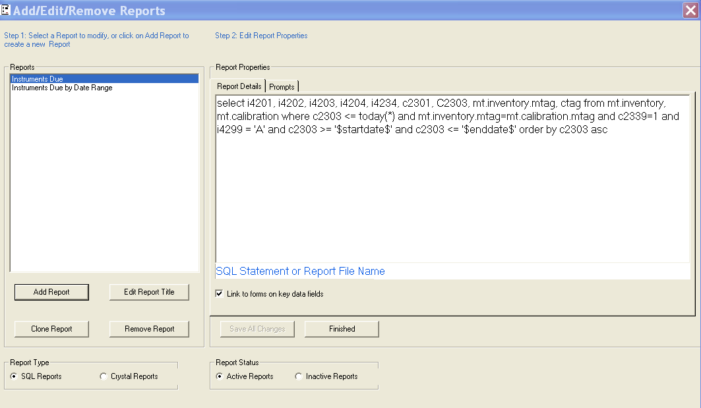The height and width of the screenshot is (408, 701).
Task: Click the Clone Report button
Action: 51,328
